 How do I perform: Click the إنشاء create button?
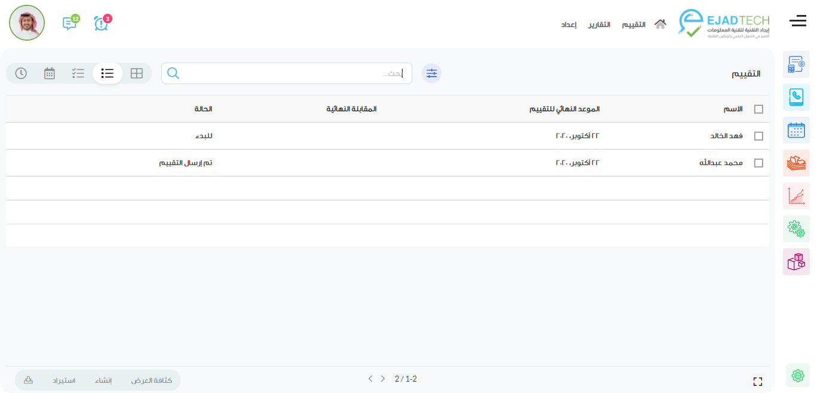click(103, 380)
